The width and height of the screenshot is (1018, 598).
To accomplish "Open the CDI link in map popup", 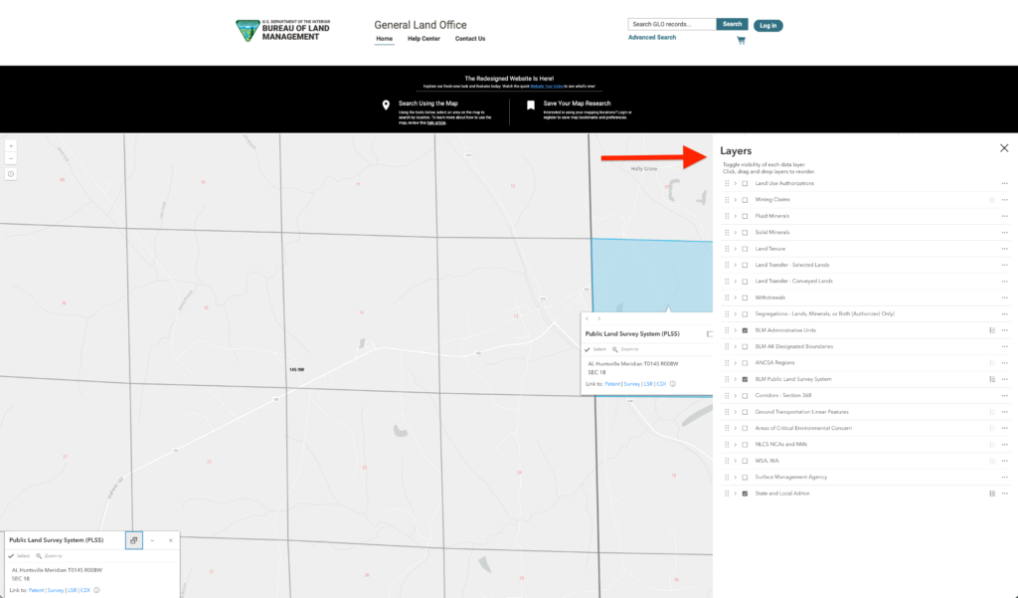I will [661, 383].
